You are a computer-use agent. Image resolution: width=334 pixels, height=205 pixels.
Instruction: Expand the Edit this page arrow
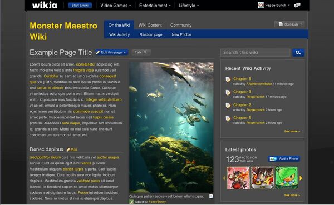tap(125, 52)
